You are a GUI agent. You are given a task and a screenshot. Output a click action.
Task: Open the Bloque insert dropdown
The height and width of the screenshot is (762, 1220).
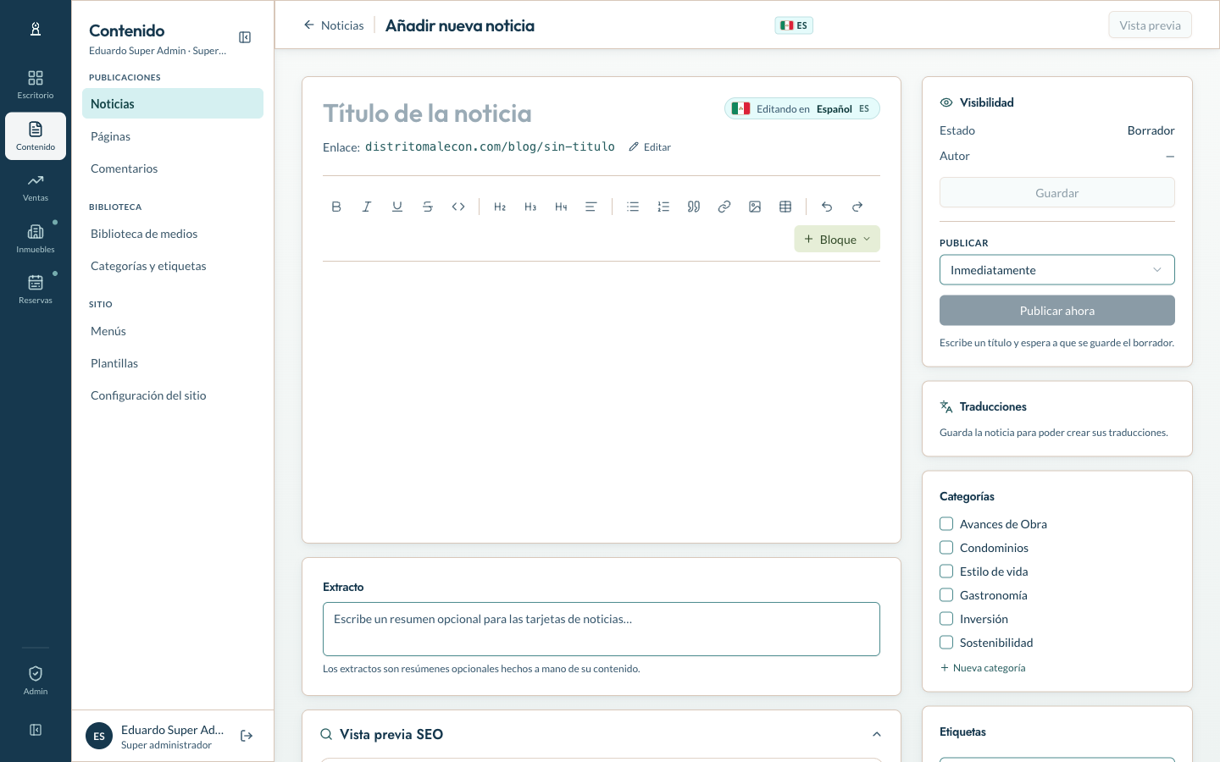pos(837,240)
